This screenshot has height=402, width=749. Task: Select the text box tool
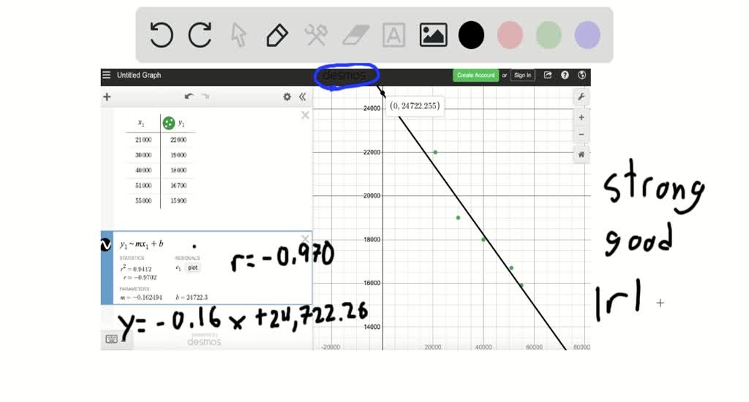[x=394, y=35]
